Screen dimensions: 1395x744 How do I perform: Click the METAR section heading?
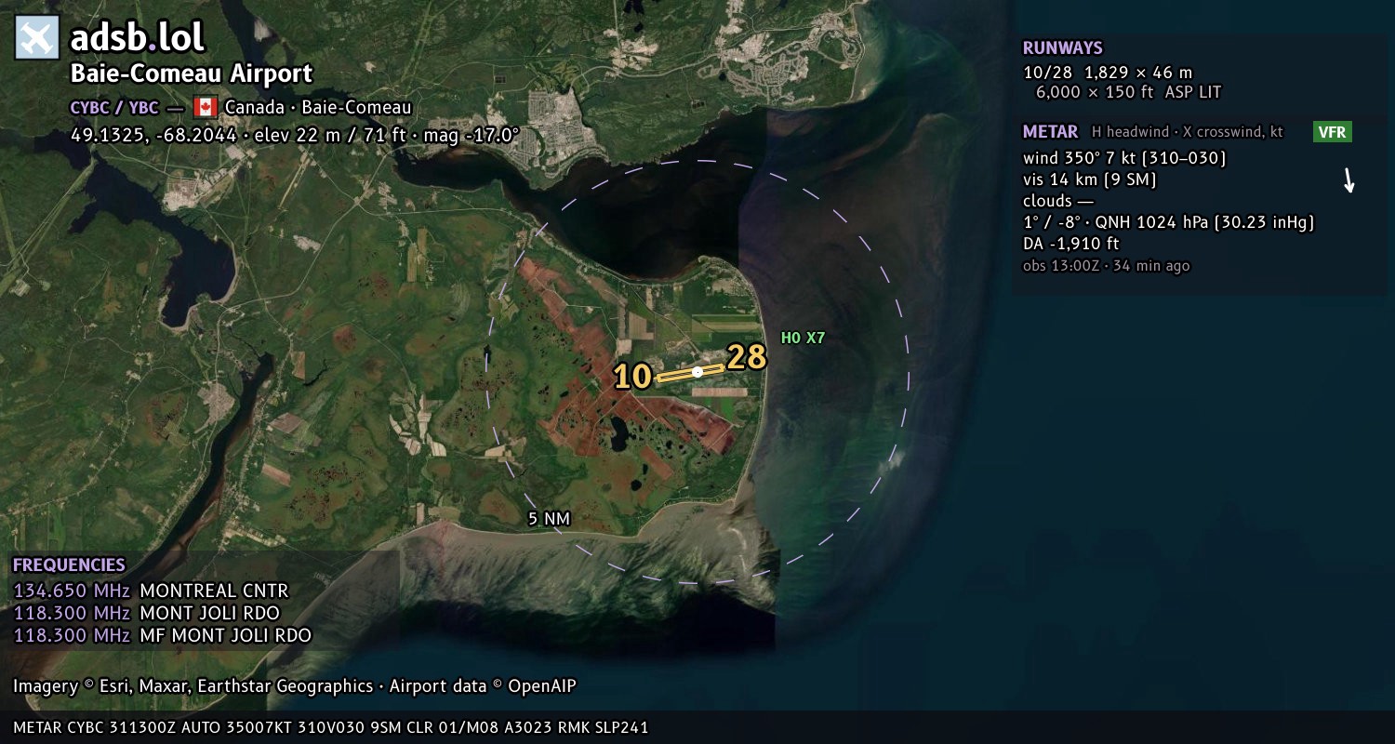coord(1051,132)
